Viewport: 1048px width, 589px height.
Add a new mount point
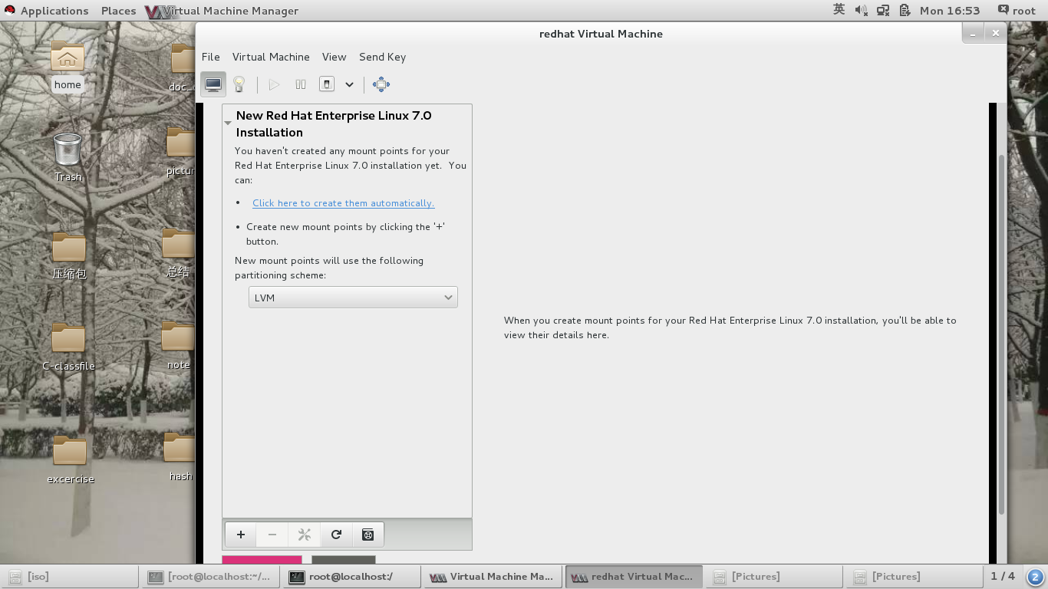(x=241, y=535)
